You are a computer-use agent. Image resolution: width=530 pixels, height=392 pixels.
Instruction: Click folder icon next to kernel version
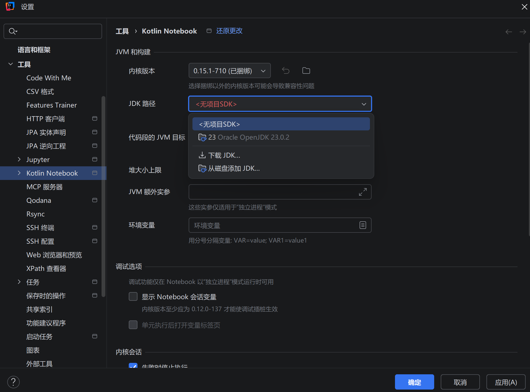[306, 71]
